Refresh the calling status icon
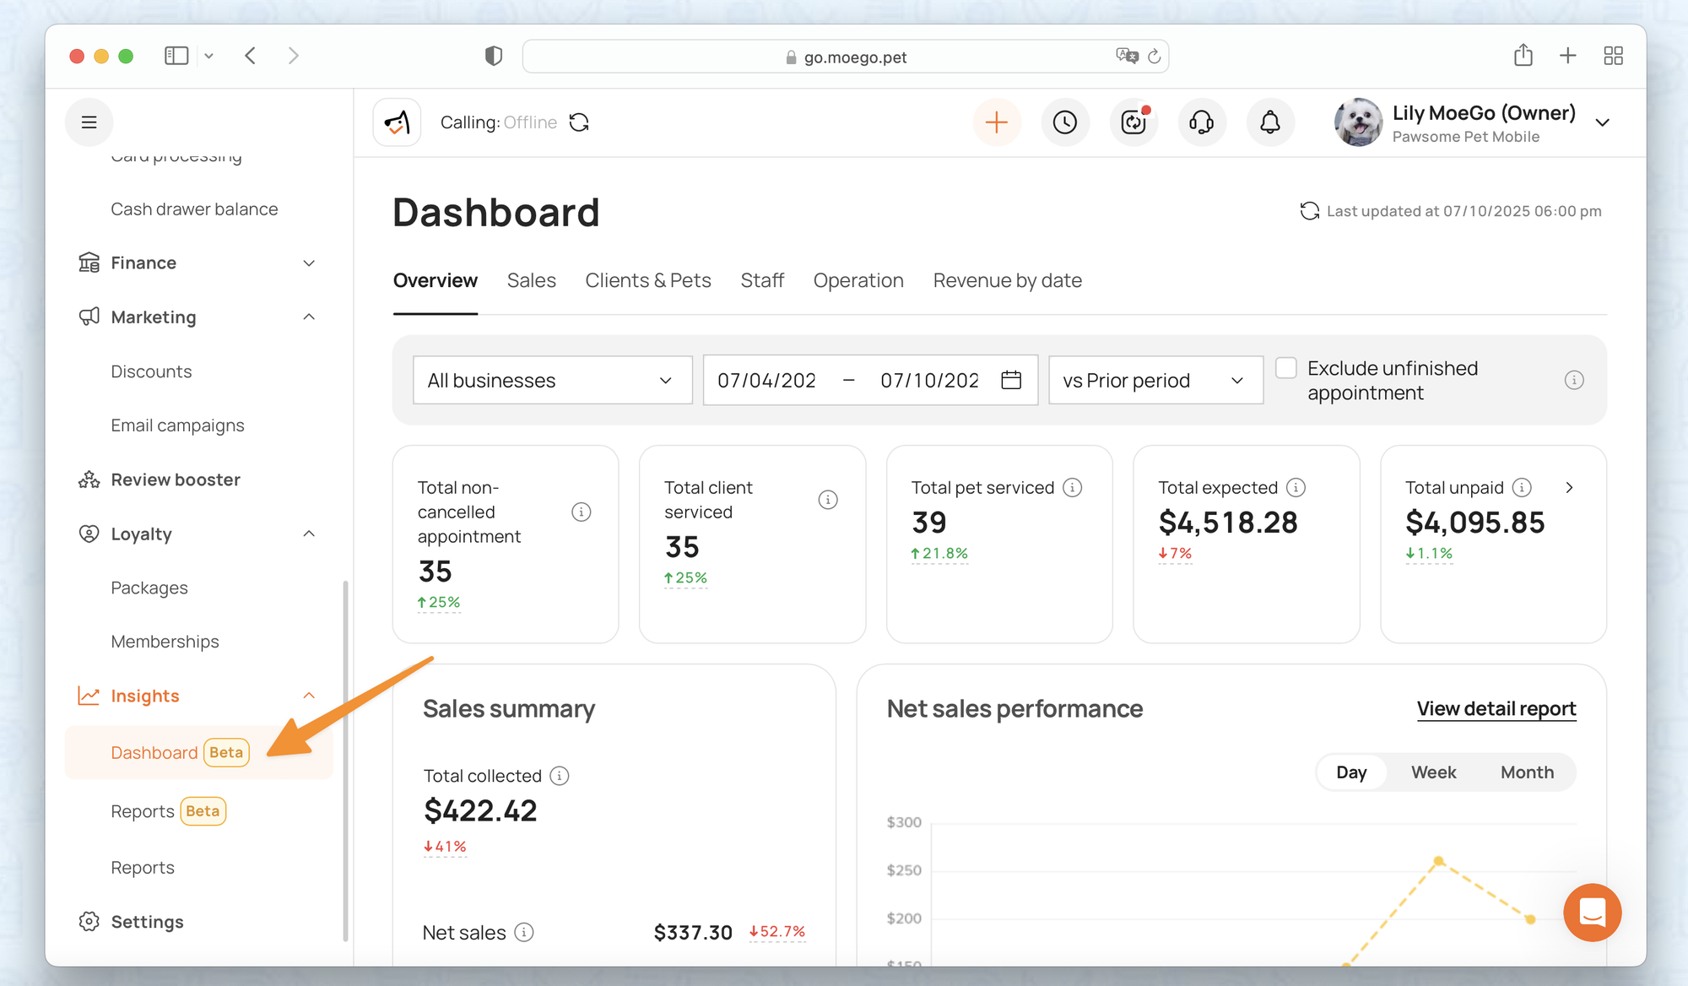The image size is (1688, 986). point(579,122)
